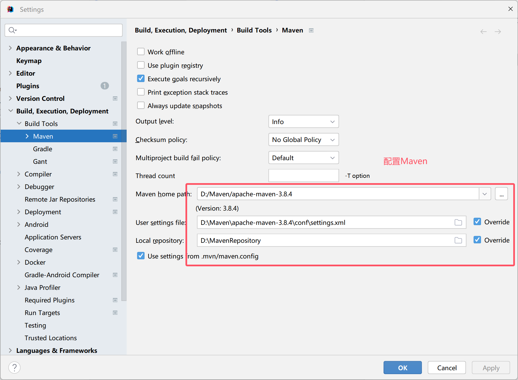Expand the Editor section
Screen dimensions: 518x380
[x=10, y=73]
